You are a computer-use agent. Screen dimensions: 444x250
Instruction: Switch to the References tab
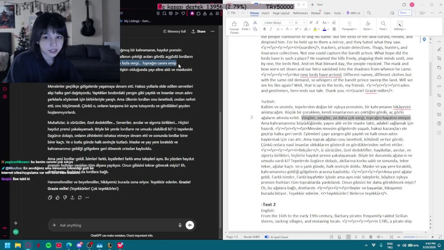(300, 13)
